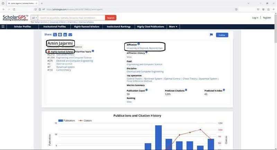The height and width of the screenshot is (150, 277).
Task: Reload the page in browser
Action: 14,9
